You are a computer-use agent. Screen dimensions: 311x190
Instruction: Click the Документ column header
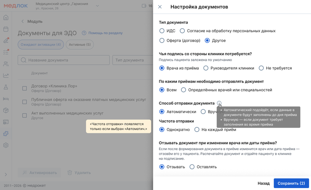point(40,73)
